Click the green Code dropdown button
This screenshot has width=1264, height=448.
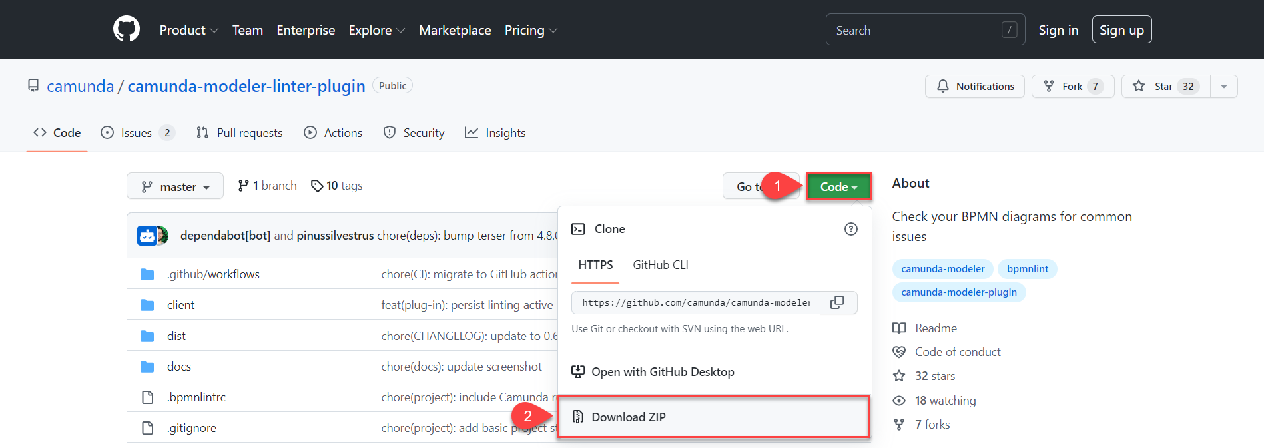[838, 186]
